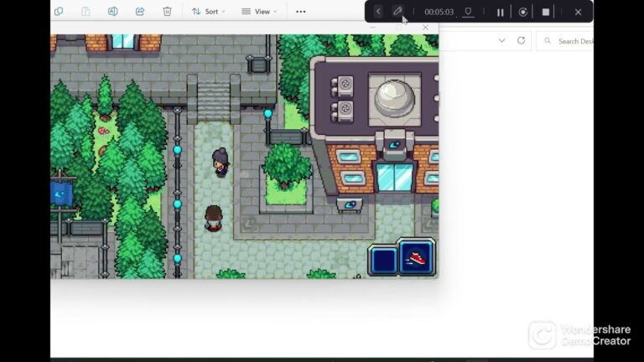Click the Rename icon in Explorer toolbar
Viewport: 644px width, 362px height.
tap(112, 12)
